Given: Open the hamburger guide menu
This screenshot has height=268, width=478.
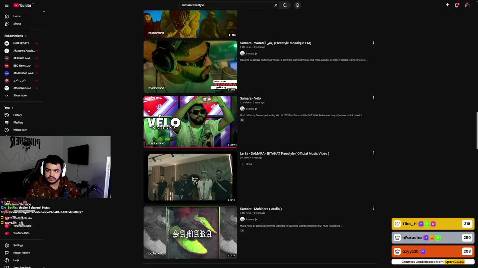Looking at the screenshot, I should click(6, 5).
